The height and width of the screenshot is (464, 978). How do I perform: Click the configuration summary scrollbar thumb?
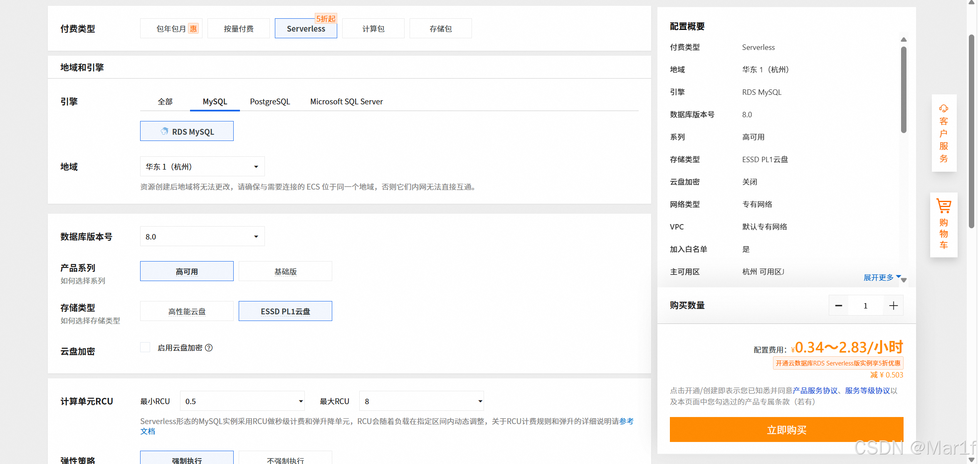pos(903,89)
